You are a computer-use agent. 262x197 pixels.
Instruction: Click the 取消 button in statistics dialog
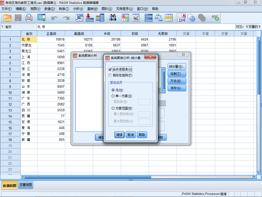(130, 135)
